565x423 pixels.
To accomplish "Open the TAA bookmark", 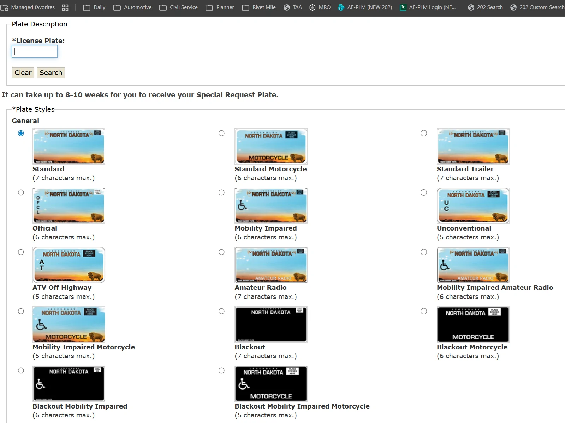I will click(293, 7).
